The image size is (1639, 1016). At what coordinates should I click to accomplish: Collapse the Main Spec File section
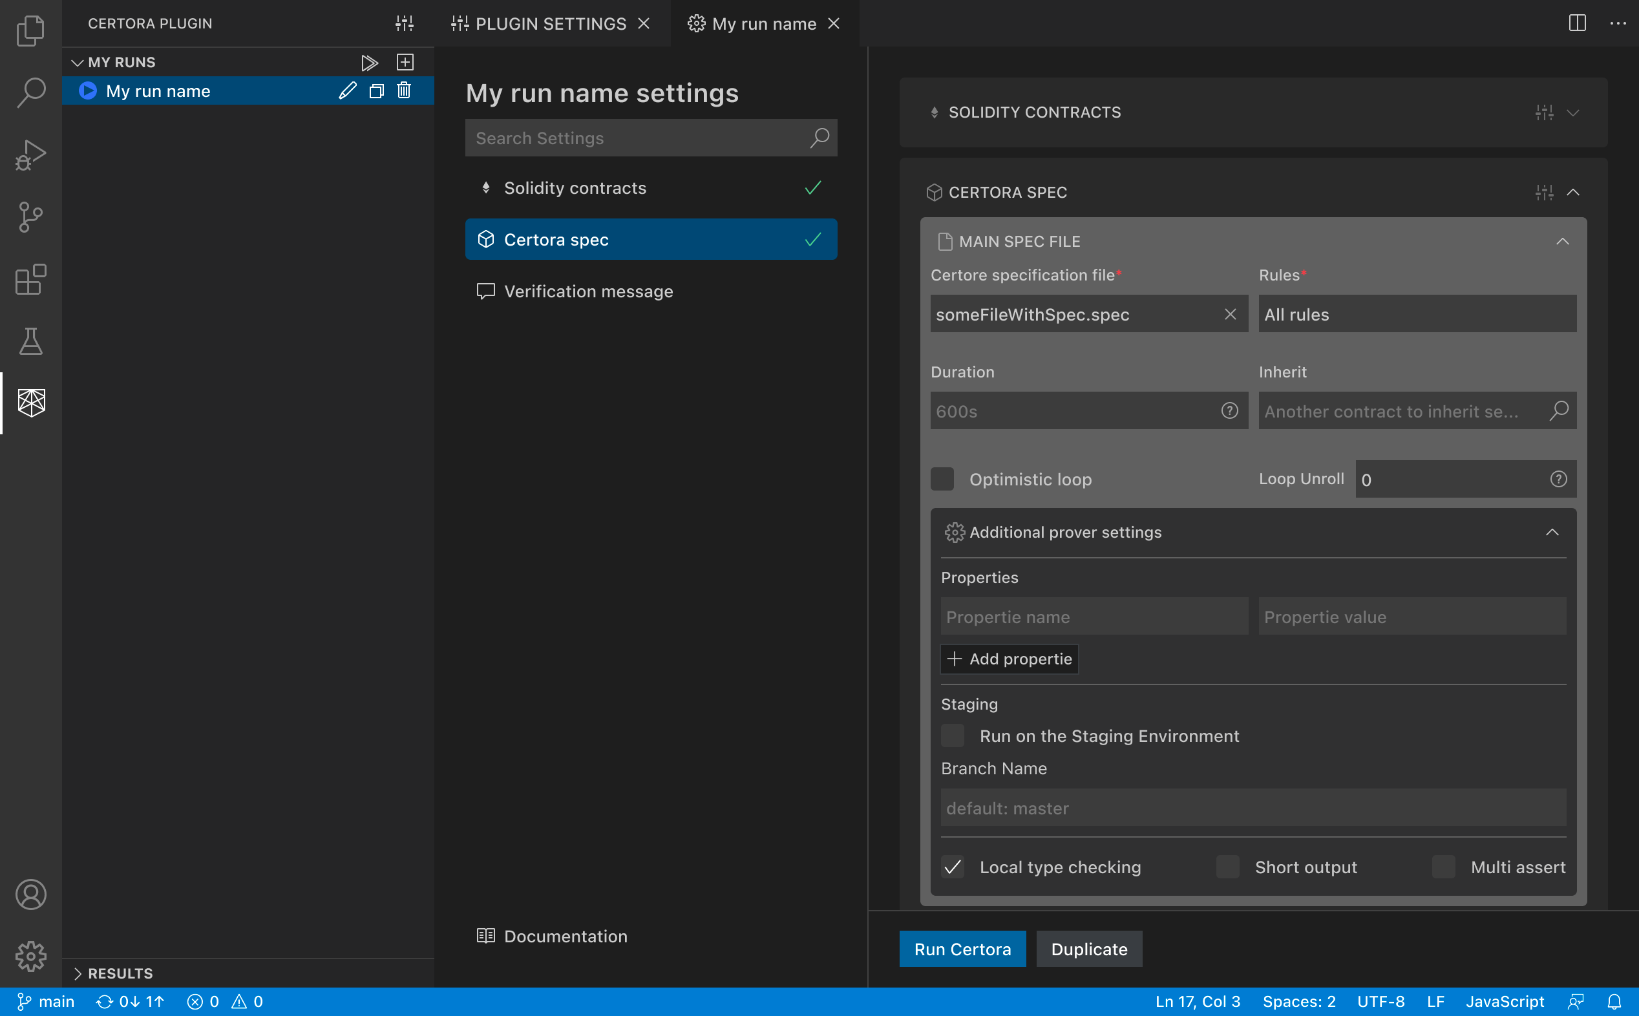[x=1563, y=241]
